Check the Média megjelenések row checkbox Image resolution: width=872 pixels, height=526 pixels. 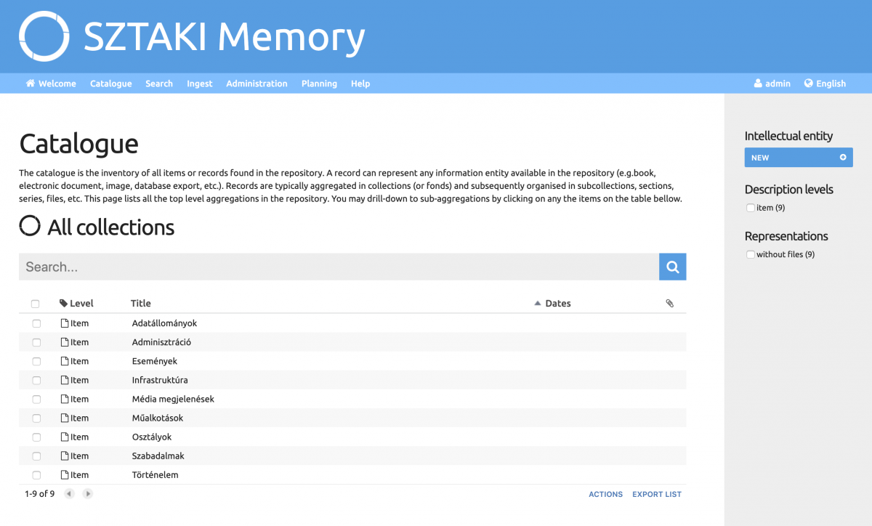point(36,399)
